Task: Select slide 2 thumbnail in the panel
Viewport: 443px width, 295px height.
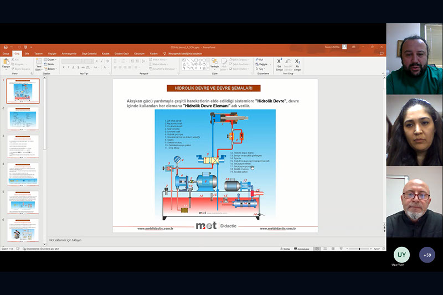Action: click(23, 119)
